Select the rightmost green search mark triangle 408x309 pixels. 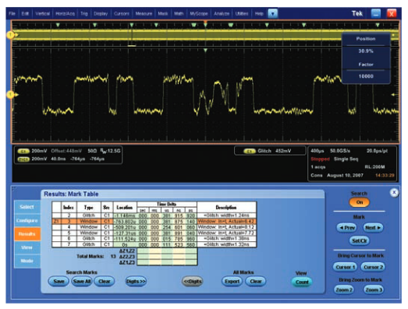click(378, 25)
